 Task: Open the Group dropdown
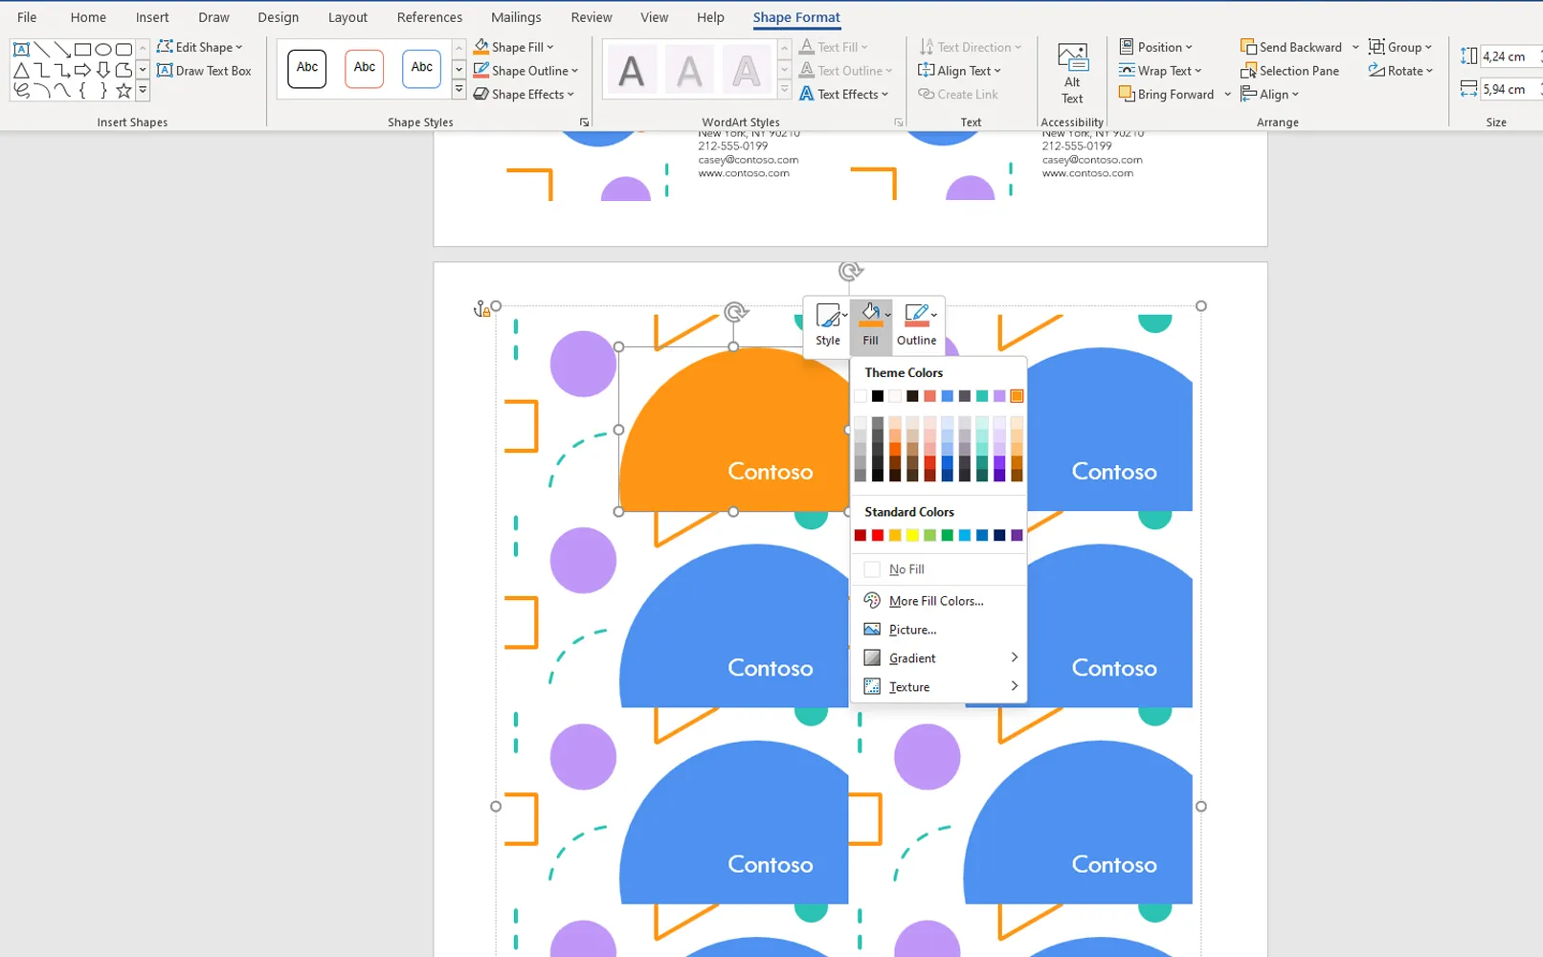(x=1400, y=47)
